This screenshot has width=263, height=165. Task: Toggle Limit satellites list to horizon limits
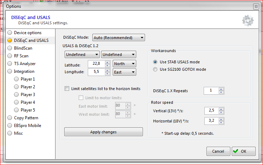pos(67,89)
